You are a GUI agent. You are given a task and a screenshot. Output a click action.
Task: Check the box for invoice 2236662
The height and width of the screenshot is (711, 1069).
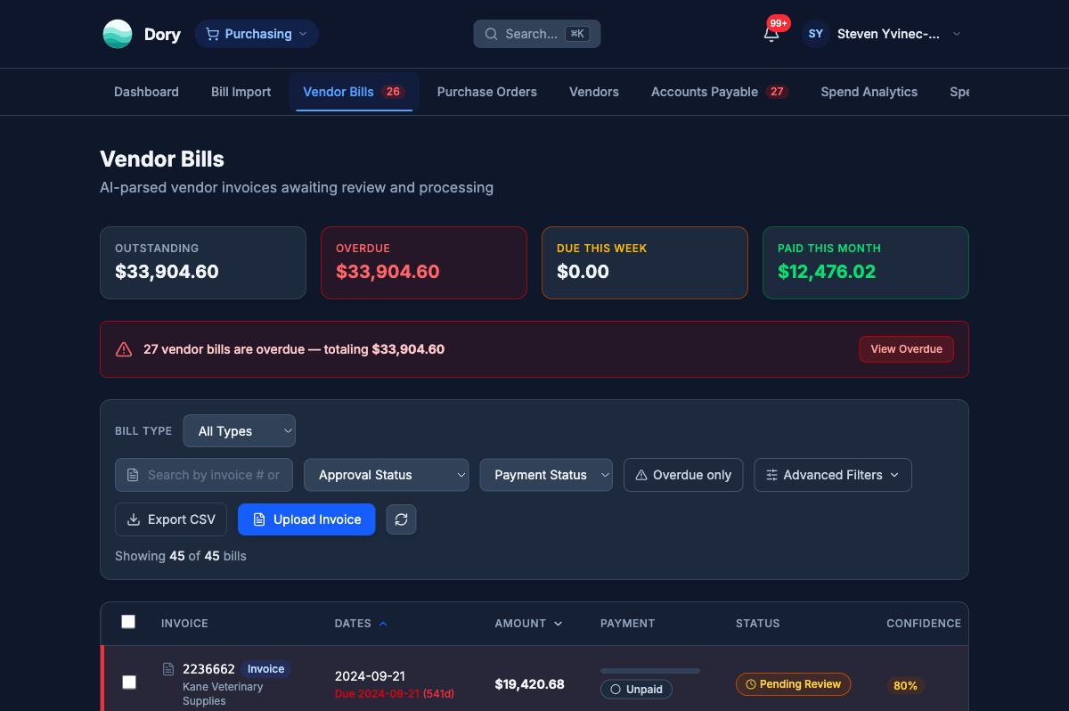pos(129,682)
